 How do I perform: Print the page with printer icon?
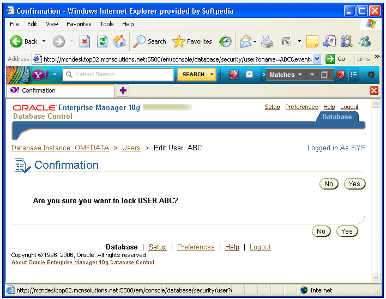[x=267, y=41]
